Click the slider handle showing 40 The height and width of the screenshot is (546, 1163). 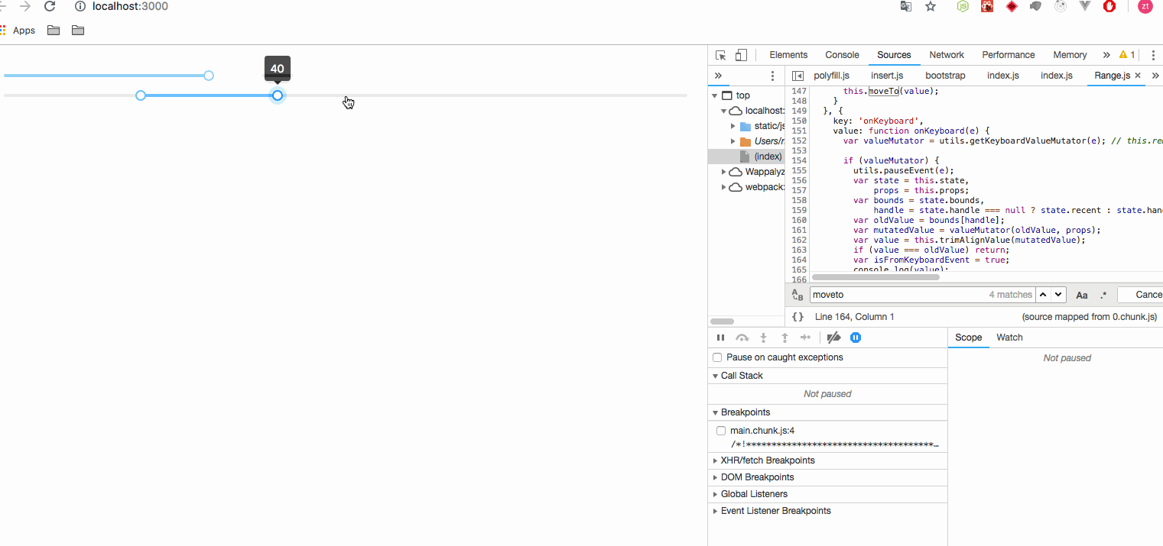tap(278, 95)
